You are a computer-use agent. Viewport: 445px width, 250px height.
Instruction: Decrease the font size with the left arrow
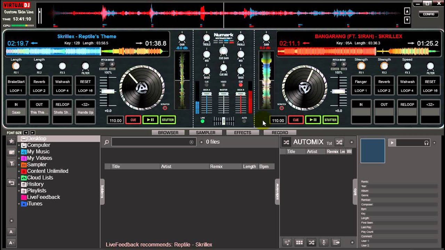pyautogui.click(x=26, y=133)
